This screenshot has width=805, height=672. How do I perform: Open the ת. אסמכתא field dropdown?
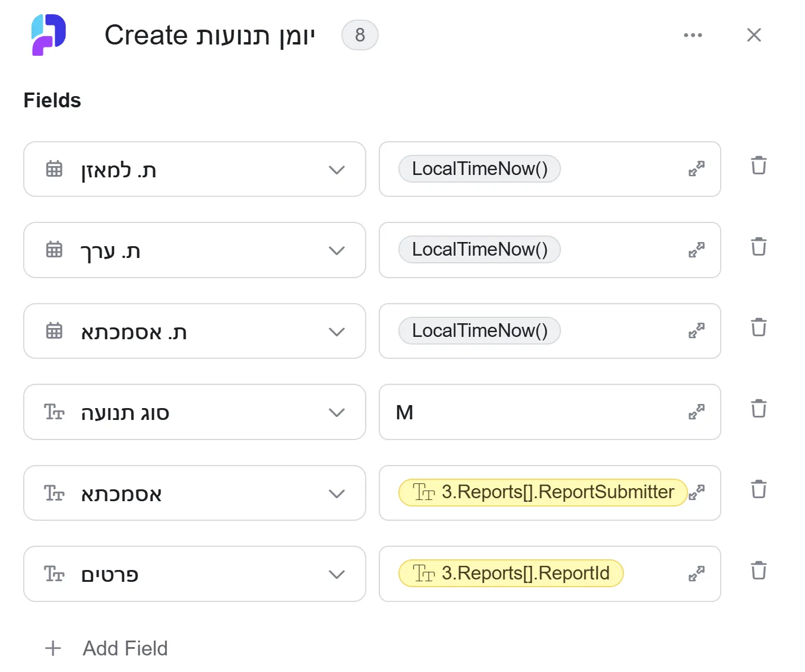click(195, 331)
